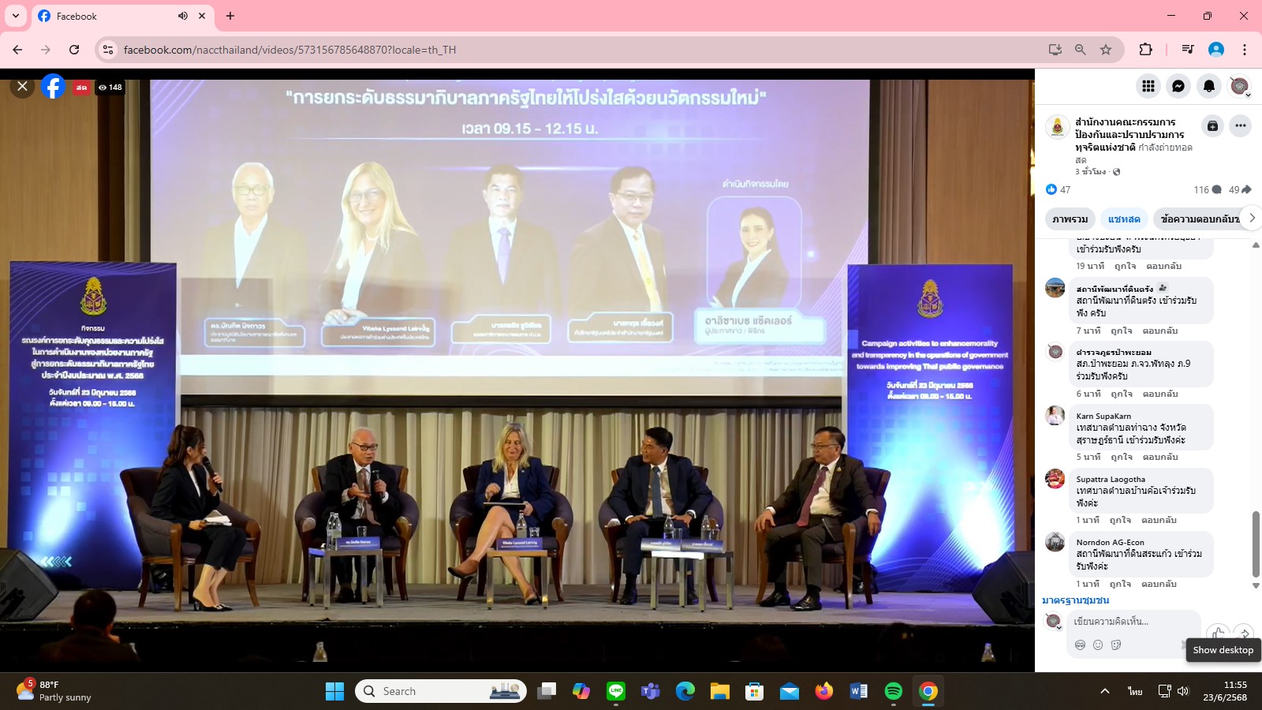Switch to the ภาพรวม tab

pos(1070,219)
